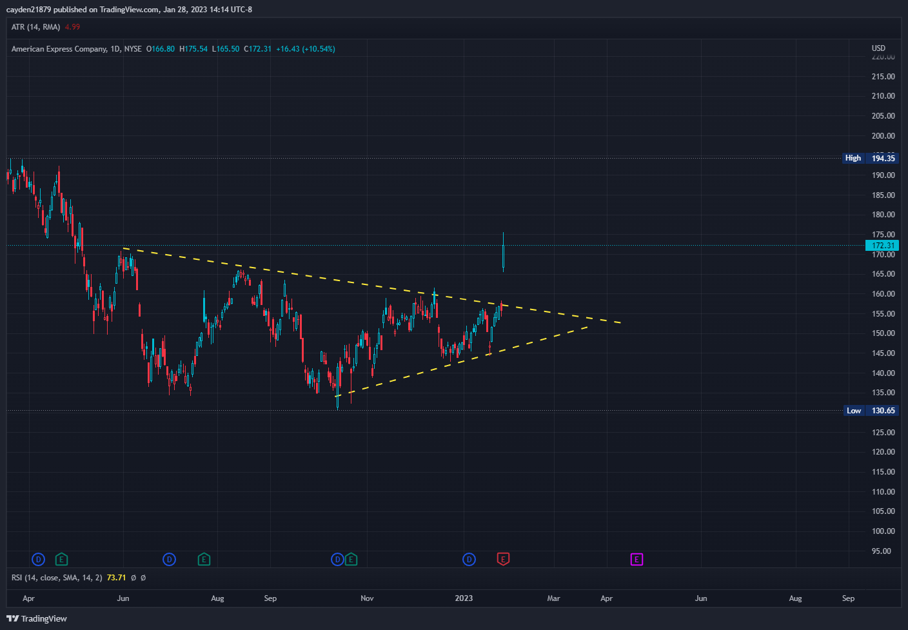Screen dimensions: 908x630
Task: Click the blue D dividend marker near 2023
Action: click(x=469, y=559)
